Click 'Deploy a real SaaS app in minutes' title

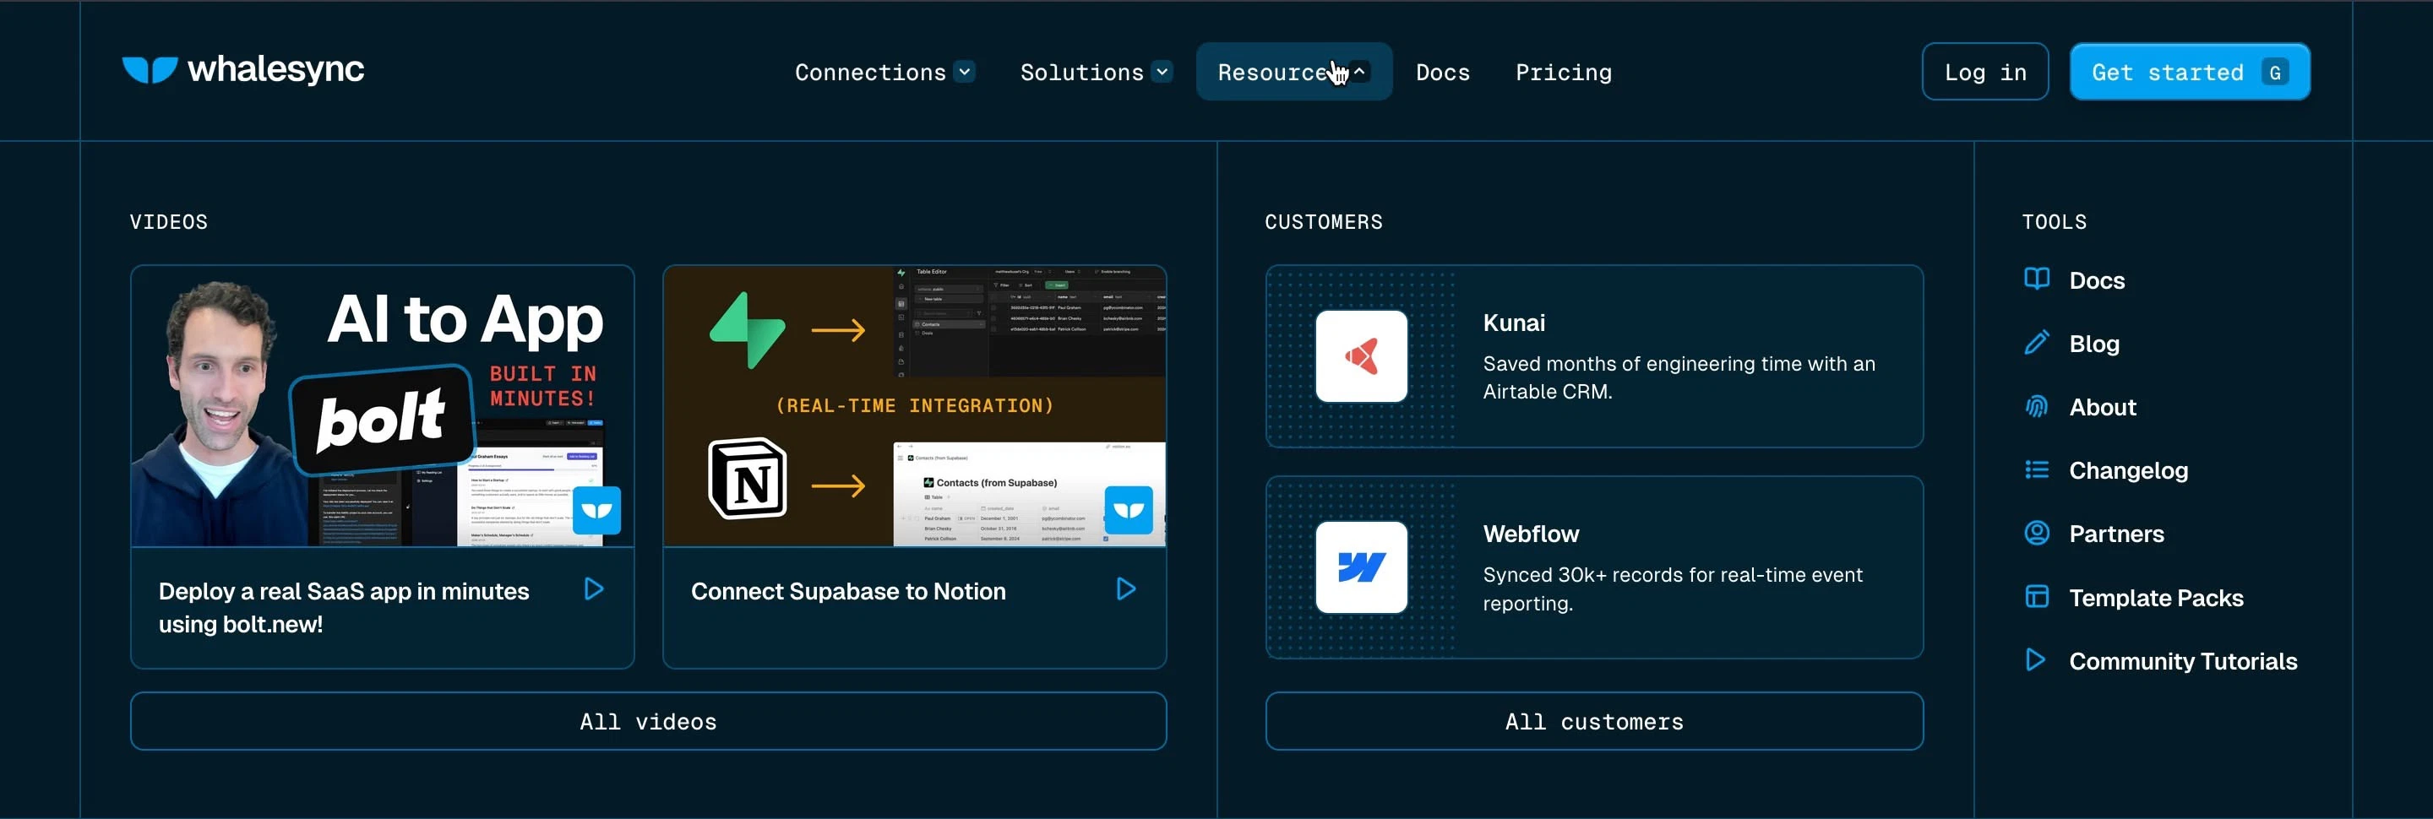[x=344, y=608]
